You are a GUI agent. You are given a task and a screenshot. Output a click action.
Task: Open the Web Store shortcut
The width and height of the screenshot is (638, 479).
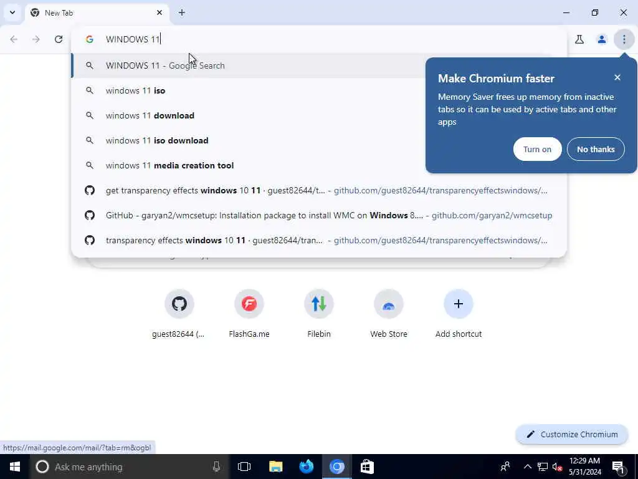click(389, 314)
